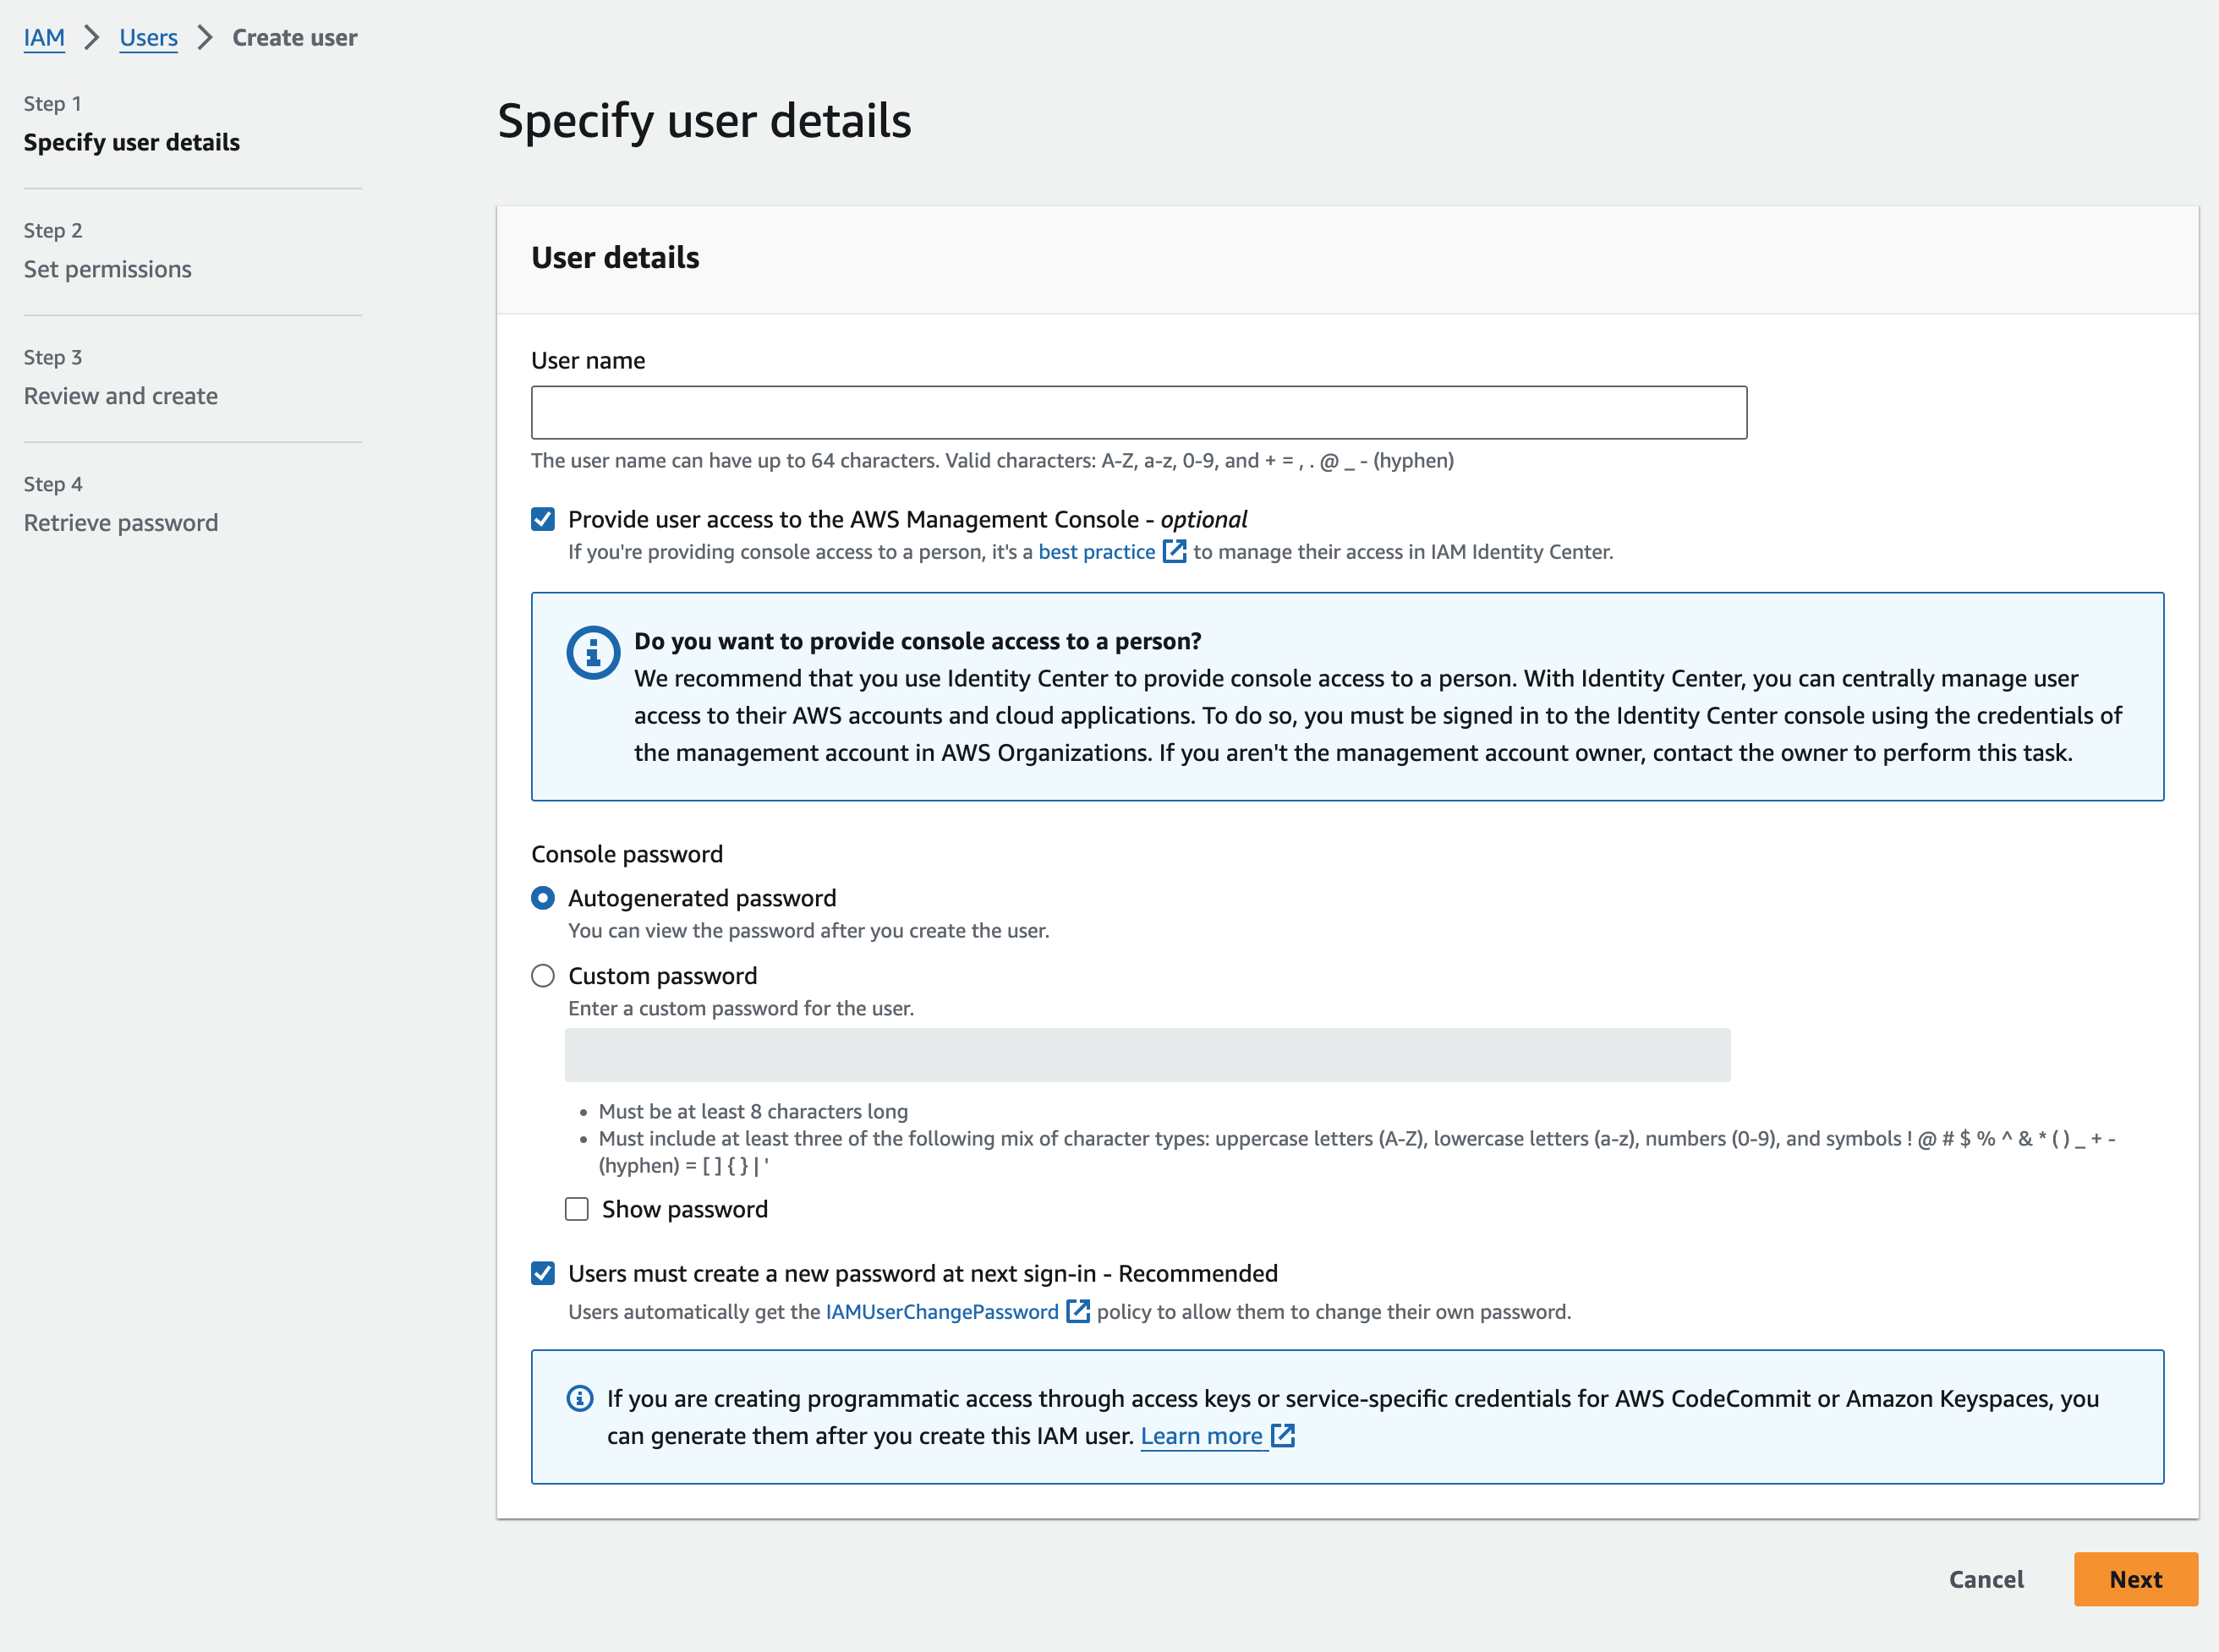Uncheck Users must create a new password

point(543,1273)
